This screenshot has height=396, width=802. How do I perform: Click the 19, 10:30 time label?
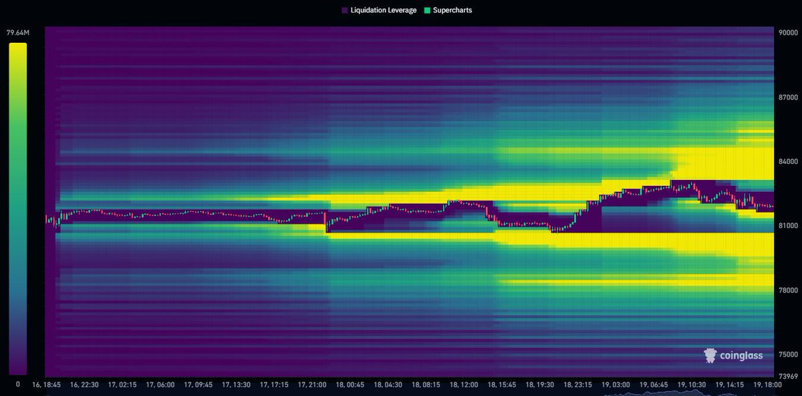pos(692,385)
